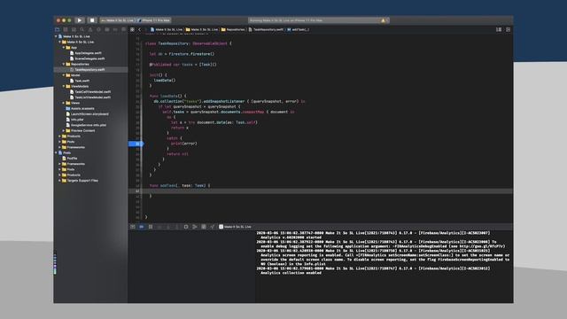The image size is (567, 319).
Task: Add an editor with the split icon
Action: 508,29
